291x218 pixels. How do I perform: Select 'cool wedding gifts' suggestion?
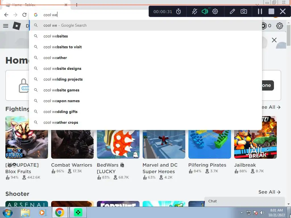145,112
